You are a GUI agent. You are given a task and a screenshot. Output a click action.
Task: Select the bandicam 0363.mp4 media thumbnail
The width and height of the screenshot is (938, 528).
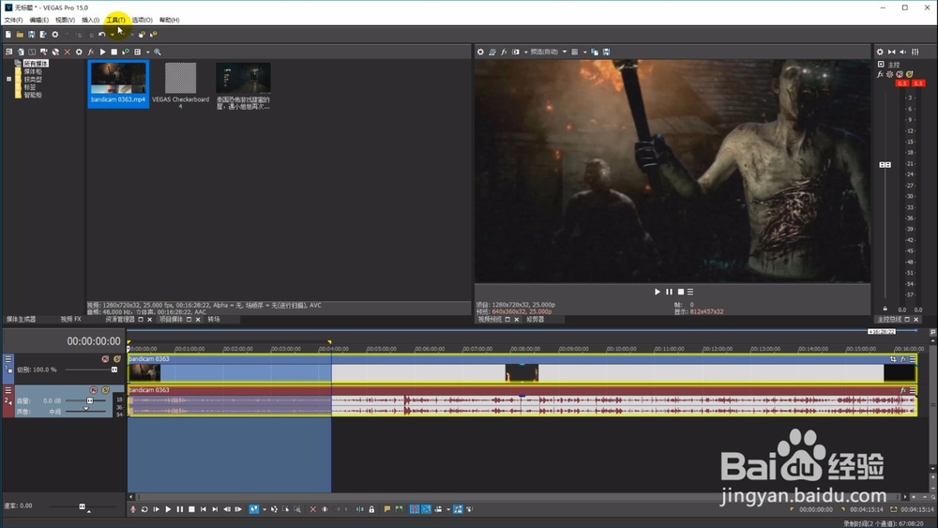point(118,83)
